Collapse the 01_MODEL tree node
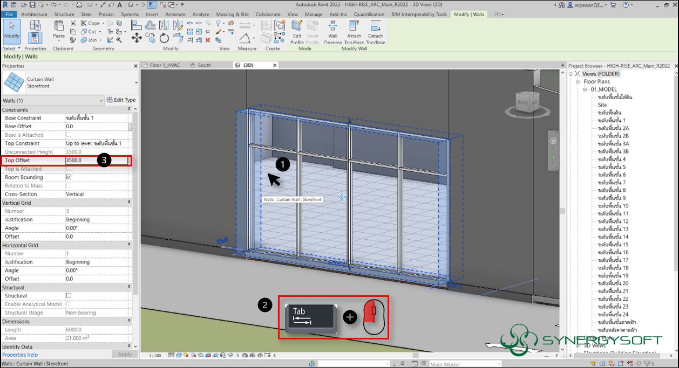This screenshot has height=368, width=679. [x=583, y=89]
